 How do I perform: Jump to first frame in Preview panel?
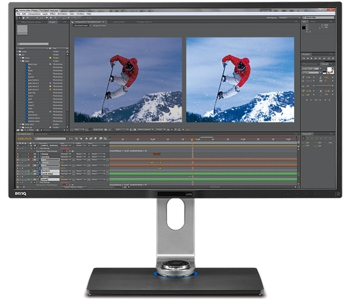[x=303, y=58]
